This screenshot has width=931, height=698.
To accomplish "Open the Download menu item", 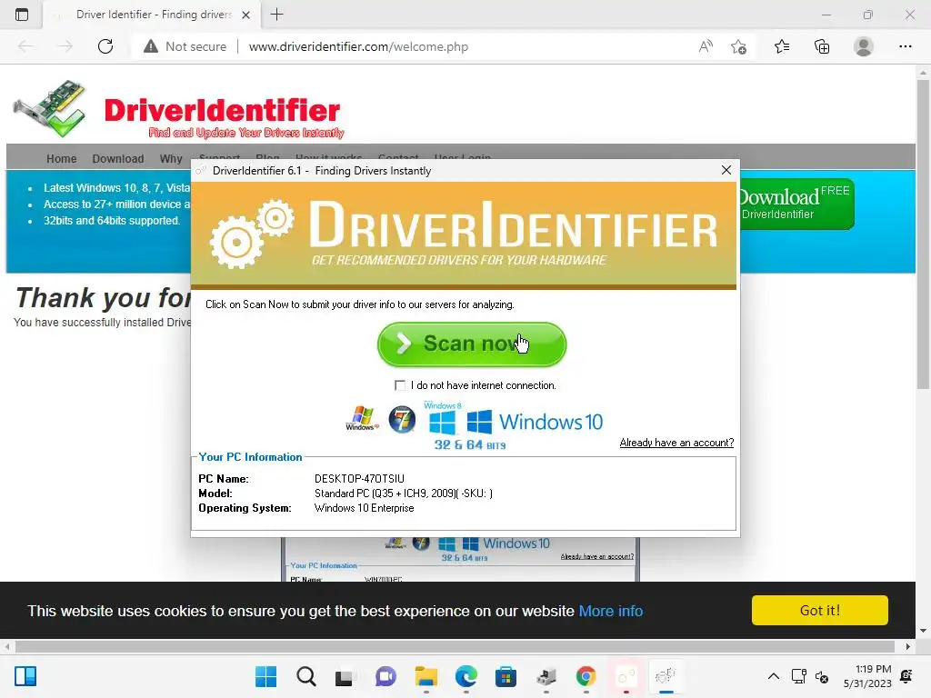I will point(118,158).
